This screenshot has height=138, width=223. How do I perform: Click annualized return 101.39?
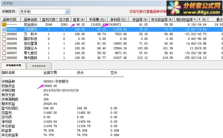pos(168,48)
